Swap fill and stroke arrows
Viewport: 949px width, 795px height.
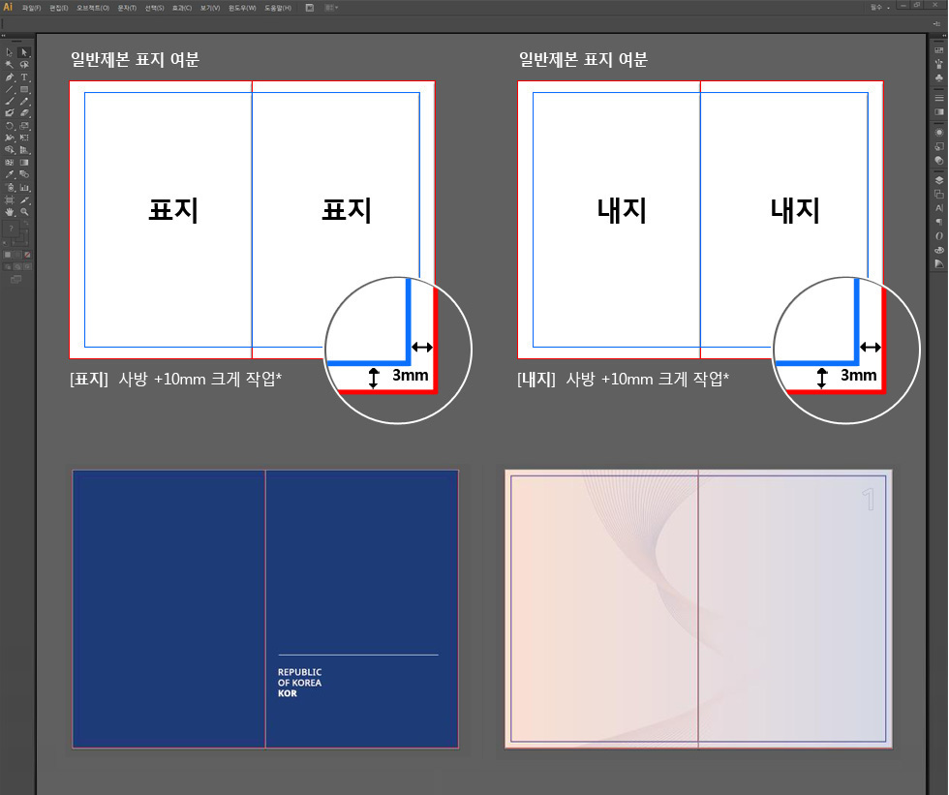[x=26, y=223]
